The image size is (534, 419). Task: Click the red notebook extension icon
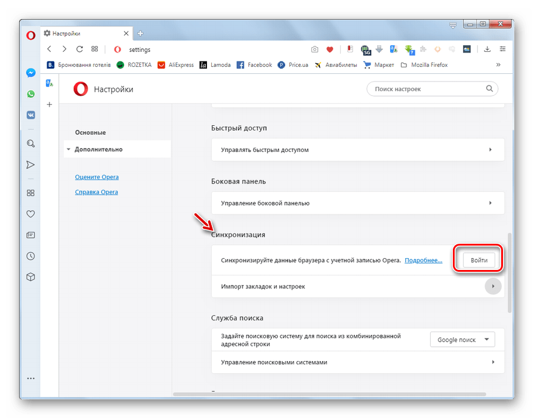pyautogui.click(x=350, y=49)
